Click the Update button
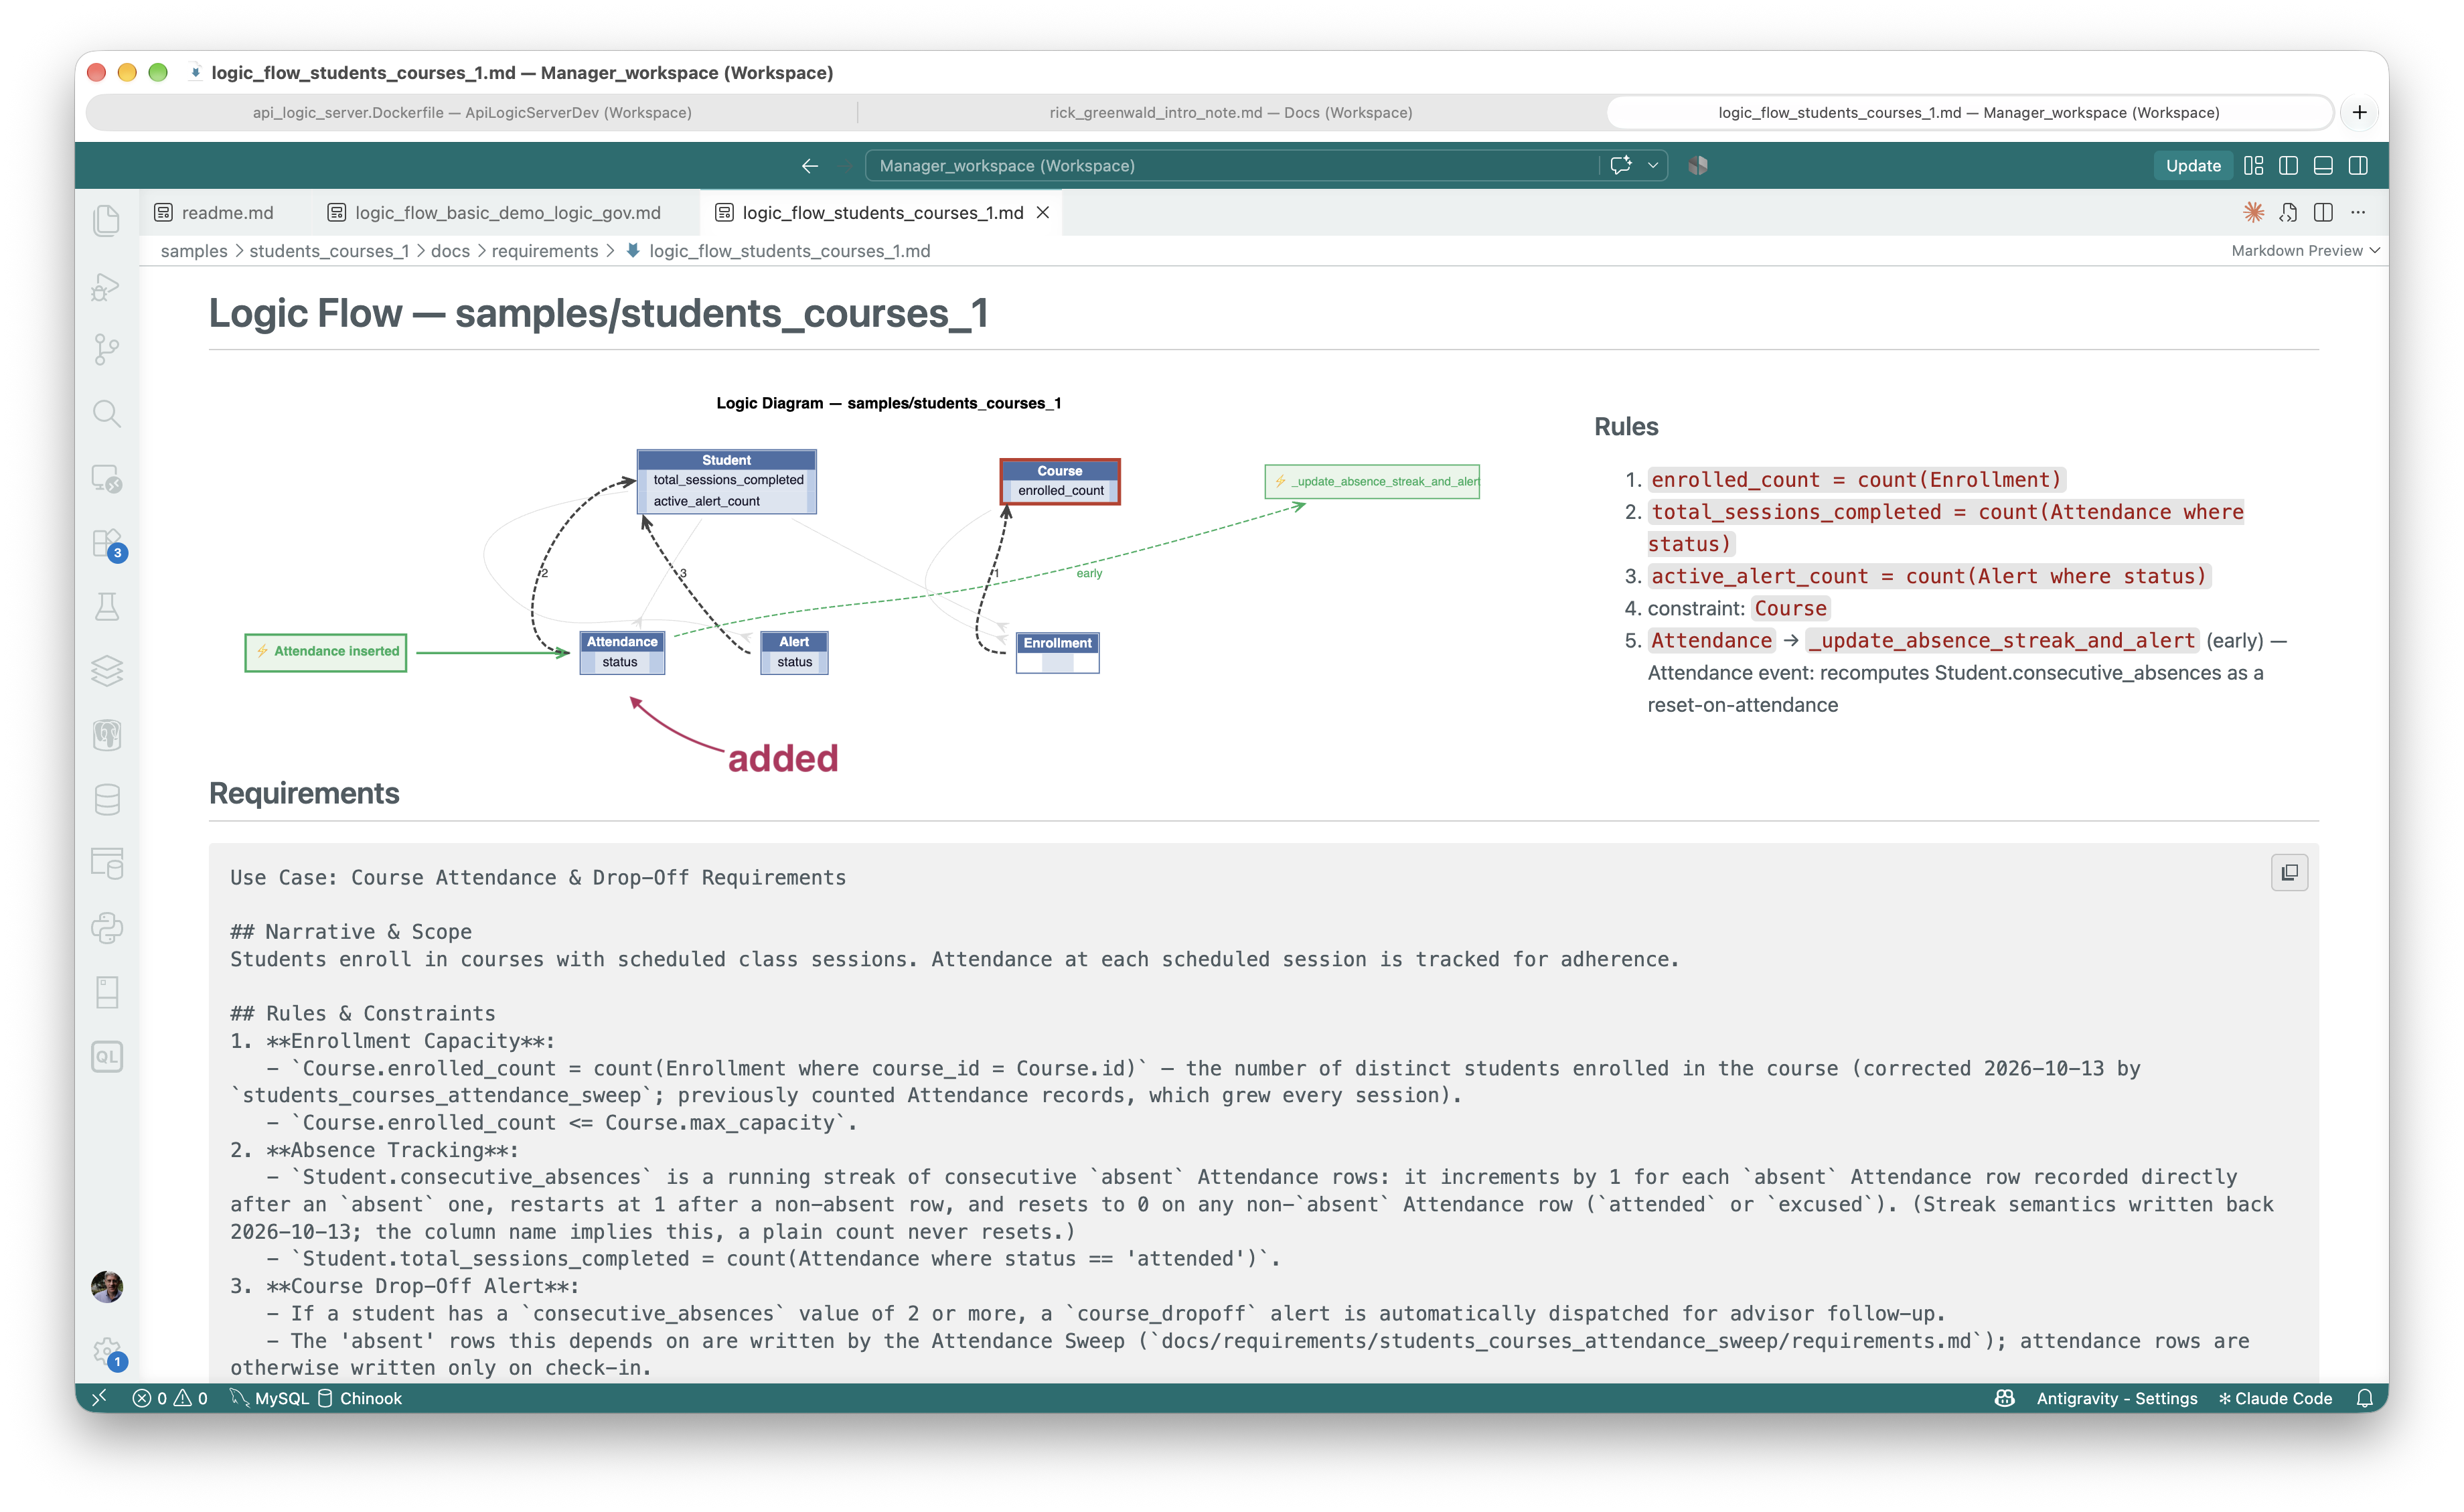 tap(2192, 166)
